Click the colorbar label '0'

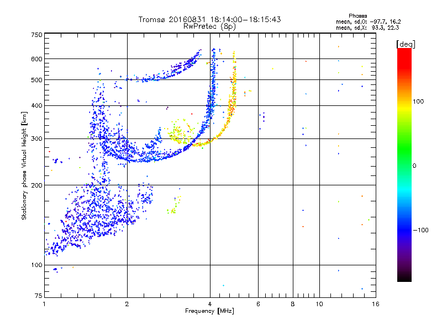tap(414, 166)
